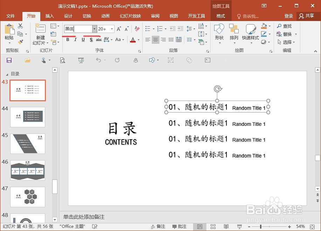Viewport: 321px width, 231px height.
Task: Open the font name dropdown
Action: click(x=94, y=29)
